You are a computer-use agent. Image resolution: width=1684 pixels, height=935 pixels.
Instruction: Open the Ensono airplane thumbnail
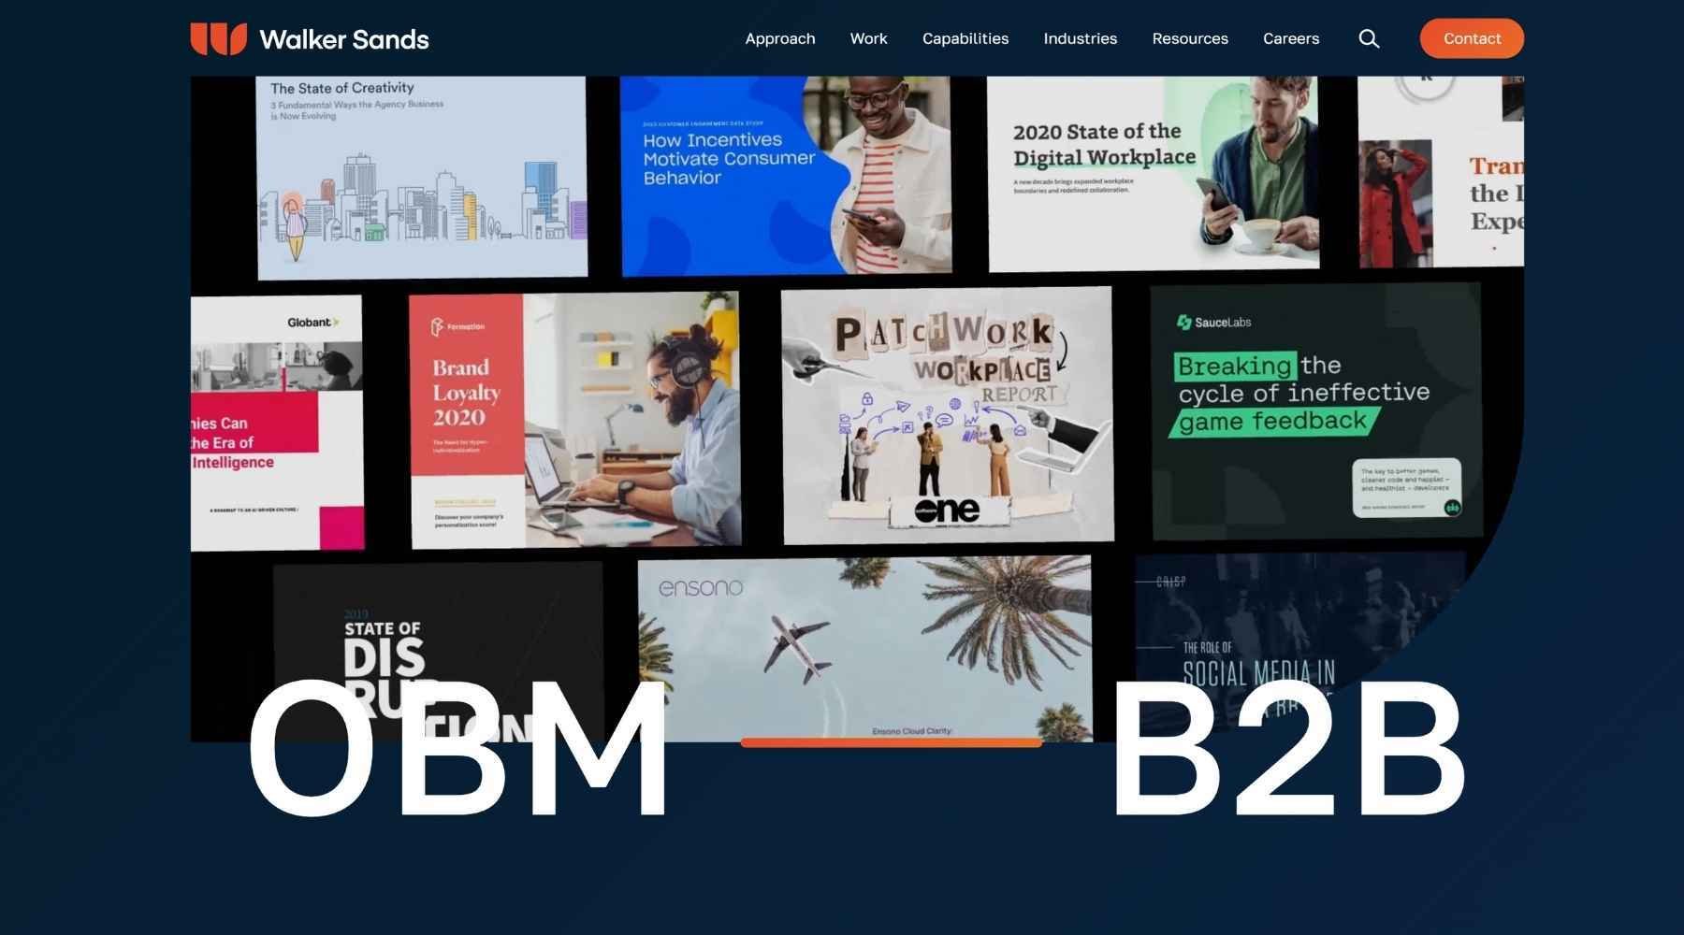click(x=864, y=647)
